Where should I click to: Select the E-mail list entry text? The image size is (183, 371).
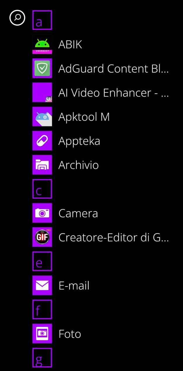(74, 285)
